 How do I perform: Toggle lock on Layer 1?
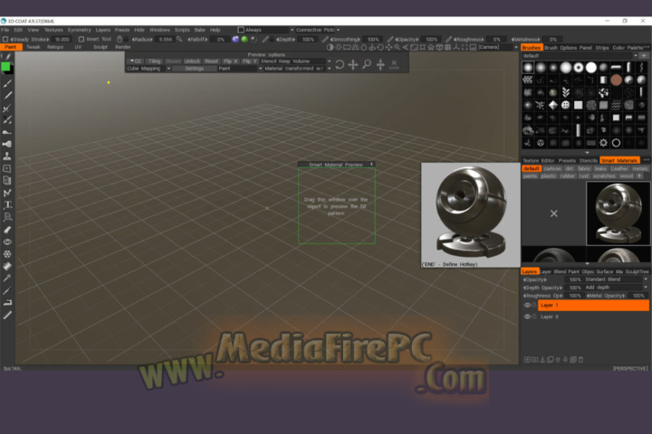click(x=534, y=306)
